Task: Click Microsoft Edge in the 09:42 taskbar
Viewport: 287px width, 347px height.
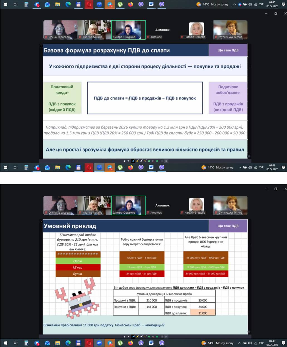Action: click(x=68, y=343)
